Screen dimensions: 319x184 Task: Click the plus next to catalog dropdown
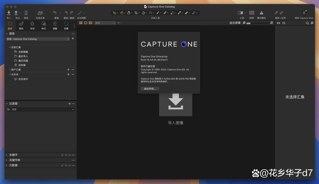click(x=73, y=39)
